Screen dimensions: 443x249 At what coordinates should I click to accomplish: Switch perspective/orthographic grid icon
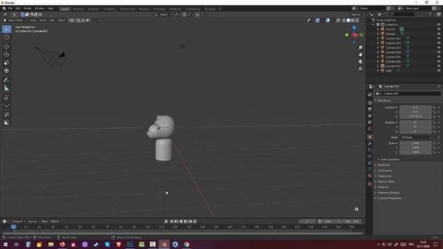360,68
